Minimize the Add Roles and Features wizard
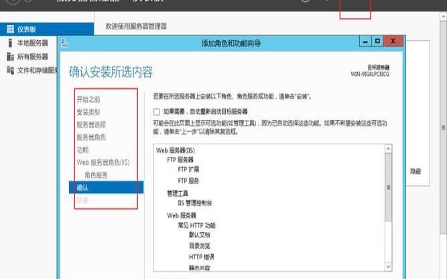 tap(365, 42)
